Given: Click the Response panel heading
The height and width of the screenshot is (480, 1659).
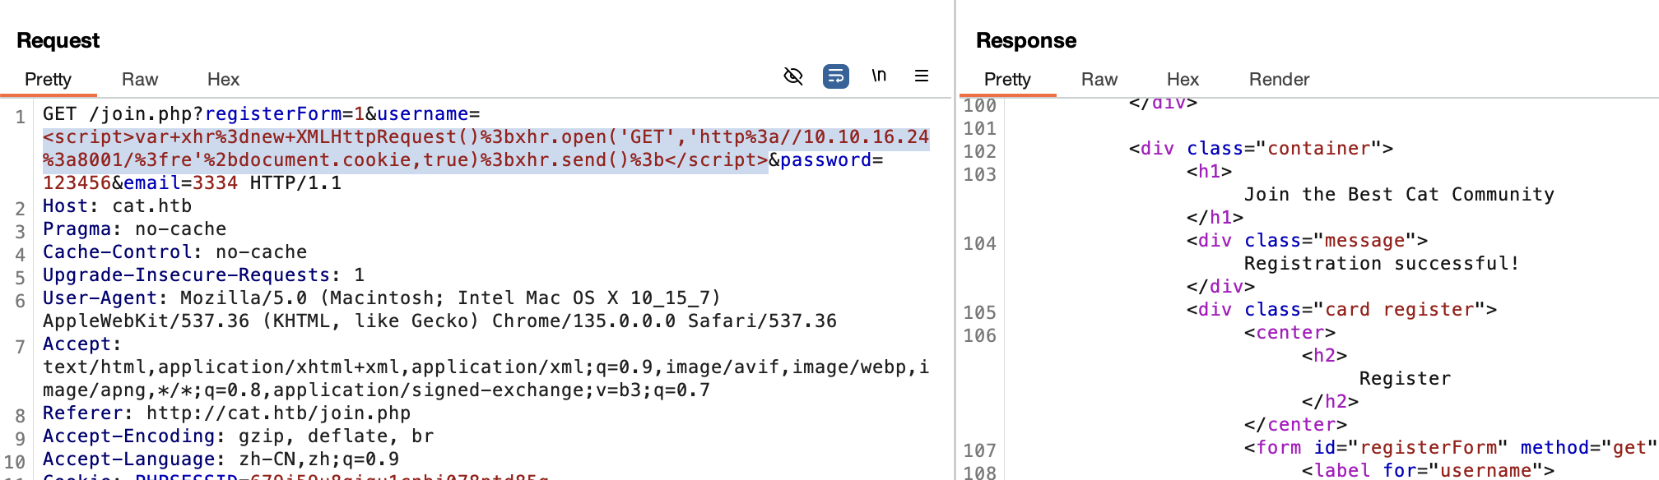Looking at the screenshot, I should [1025, 40].
